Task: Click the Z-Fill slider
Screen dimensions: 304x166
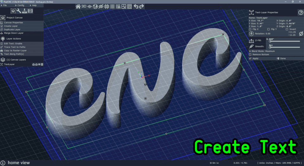Action: pos(285,41)
